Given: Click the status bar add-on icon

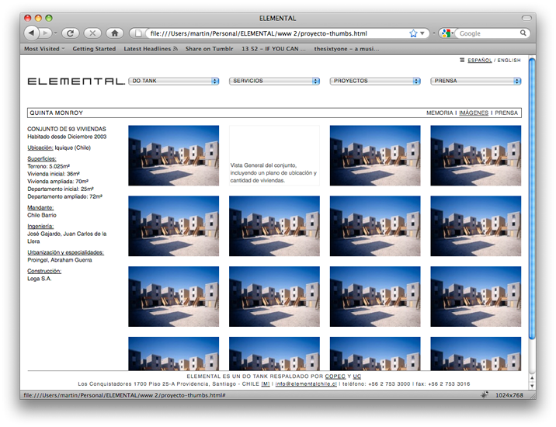Looking at the screenshot, I should 485,394.
